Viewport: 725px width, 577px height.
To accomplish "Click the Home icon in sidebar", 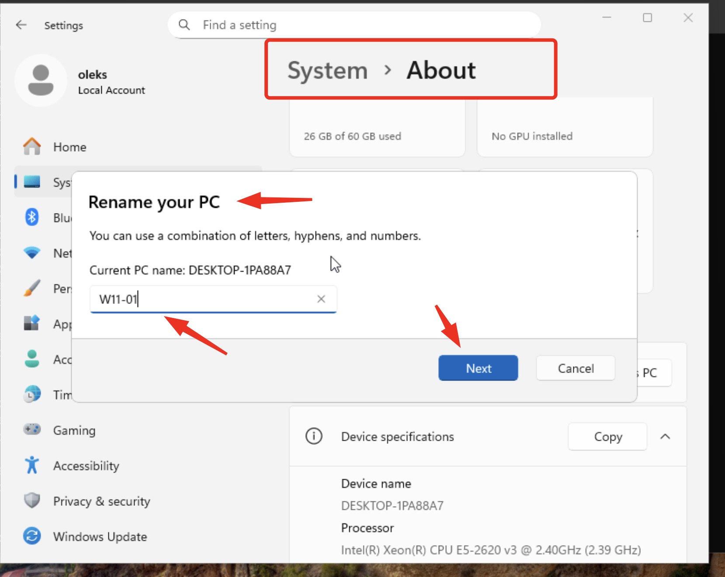I will point(32,147).
